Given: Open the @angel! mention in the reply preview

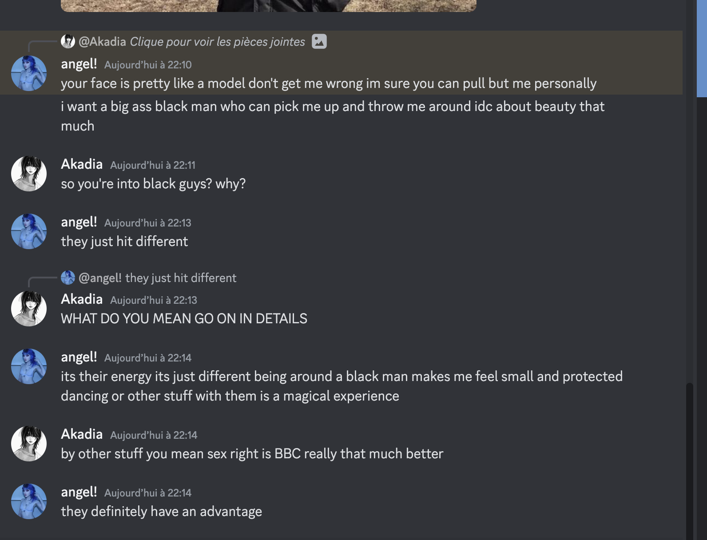Looking at the screenshot, I should tap(100, 278).
